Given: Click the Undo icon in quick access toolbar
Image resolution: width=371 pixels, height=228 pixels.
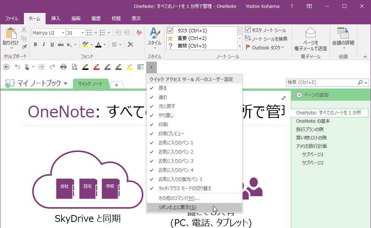Looking at the screenshot, I should [17, 67].
